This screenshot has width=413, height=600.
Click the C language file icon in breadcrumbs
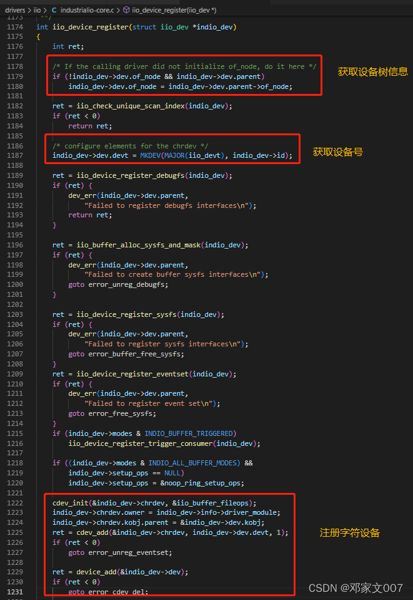click(54, 10)
